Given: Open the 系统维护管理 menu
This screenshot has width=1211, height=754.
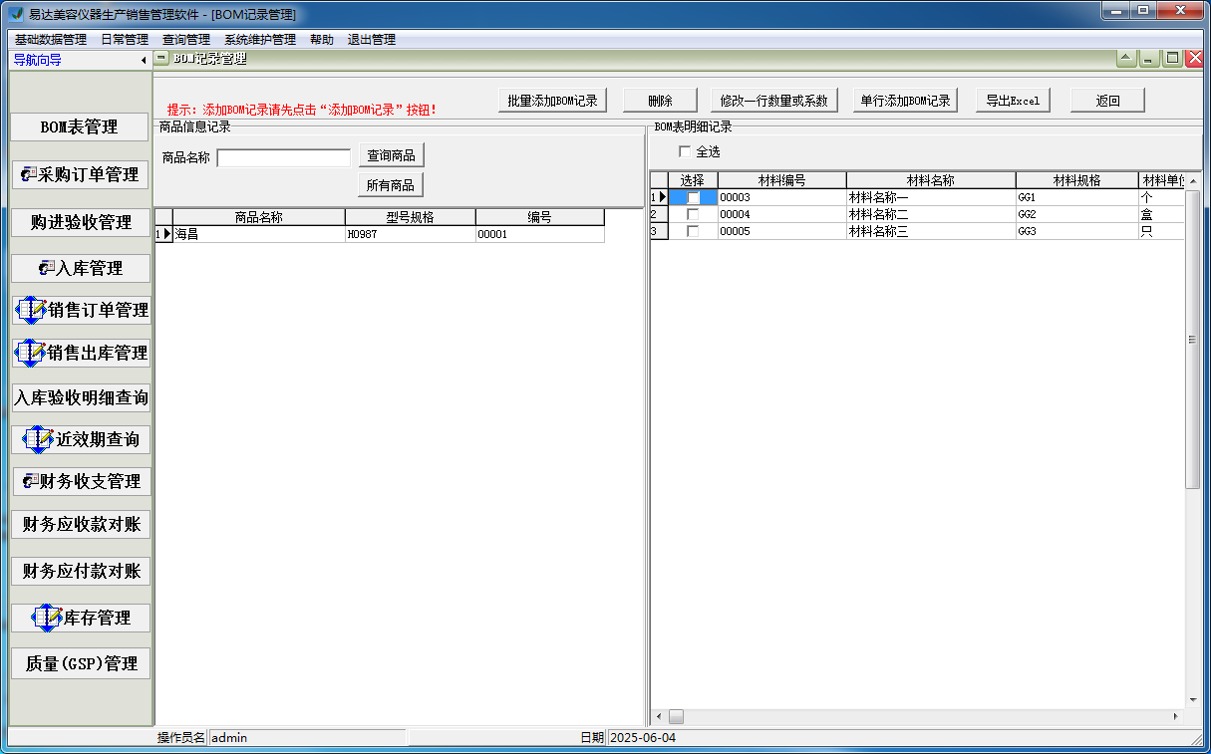Looking at the screenshot, I should click(x=261, y=39).
